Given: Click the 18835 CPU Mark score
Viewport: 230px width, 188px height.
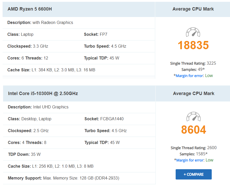Looking at the screenshot, I should 193,45.
